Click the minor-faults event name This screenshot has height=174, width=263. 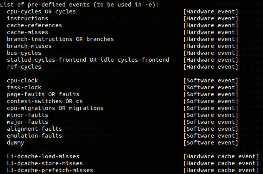point(27,115)
